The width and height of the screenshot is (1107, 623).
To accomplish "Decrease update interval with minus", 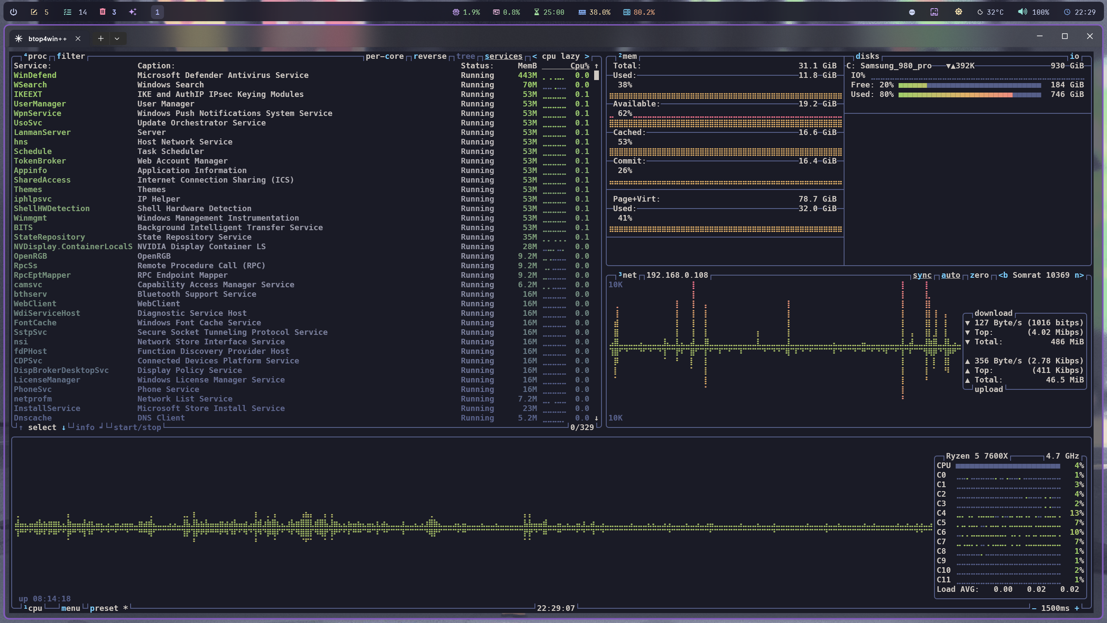I will point(1034,608).
